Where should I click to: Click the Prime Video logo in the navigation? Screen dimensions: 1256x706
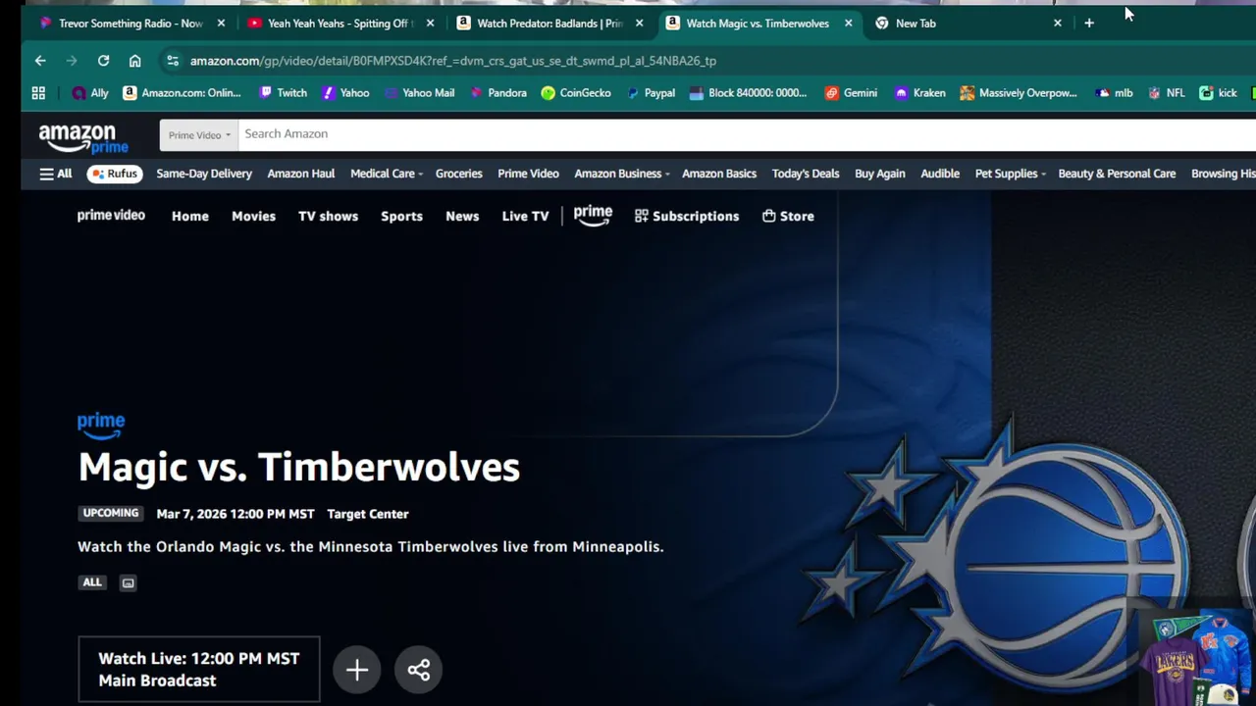tap(111, 216)
